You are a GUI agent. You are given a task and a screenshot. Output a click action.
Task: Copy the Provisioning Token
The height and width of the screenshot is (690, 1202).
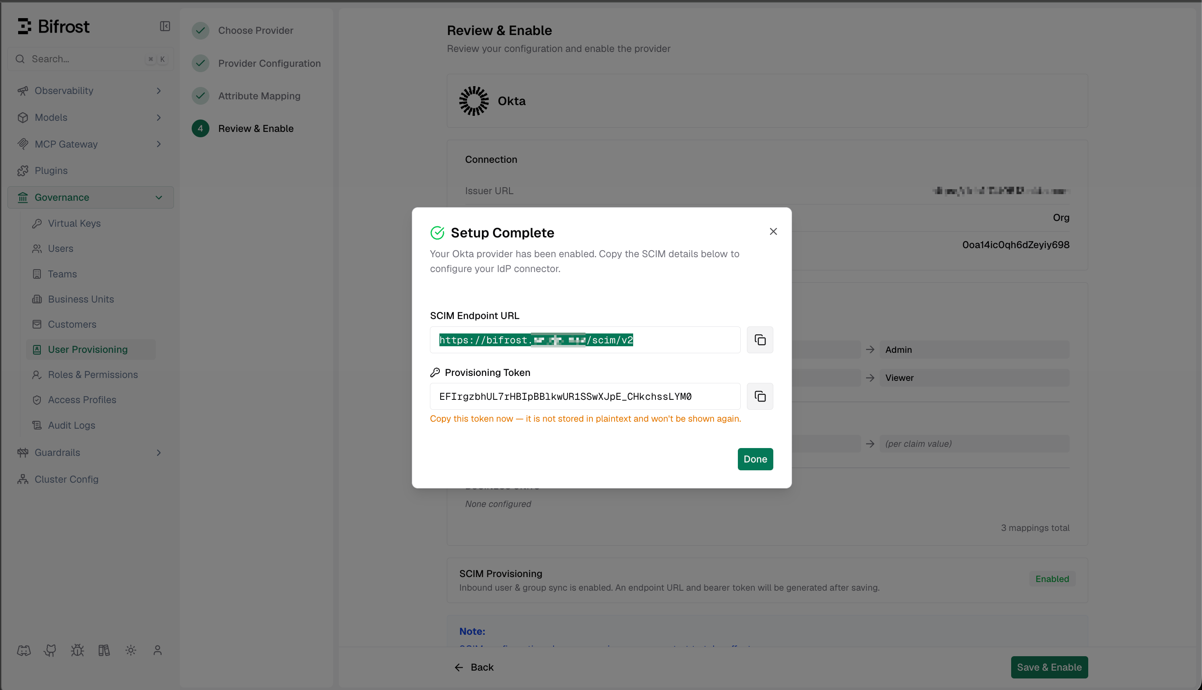(759, 396)
